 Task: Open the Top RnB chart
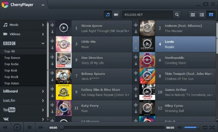23,71
